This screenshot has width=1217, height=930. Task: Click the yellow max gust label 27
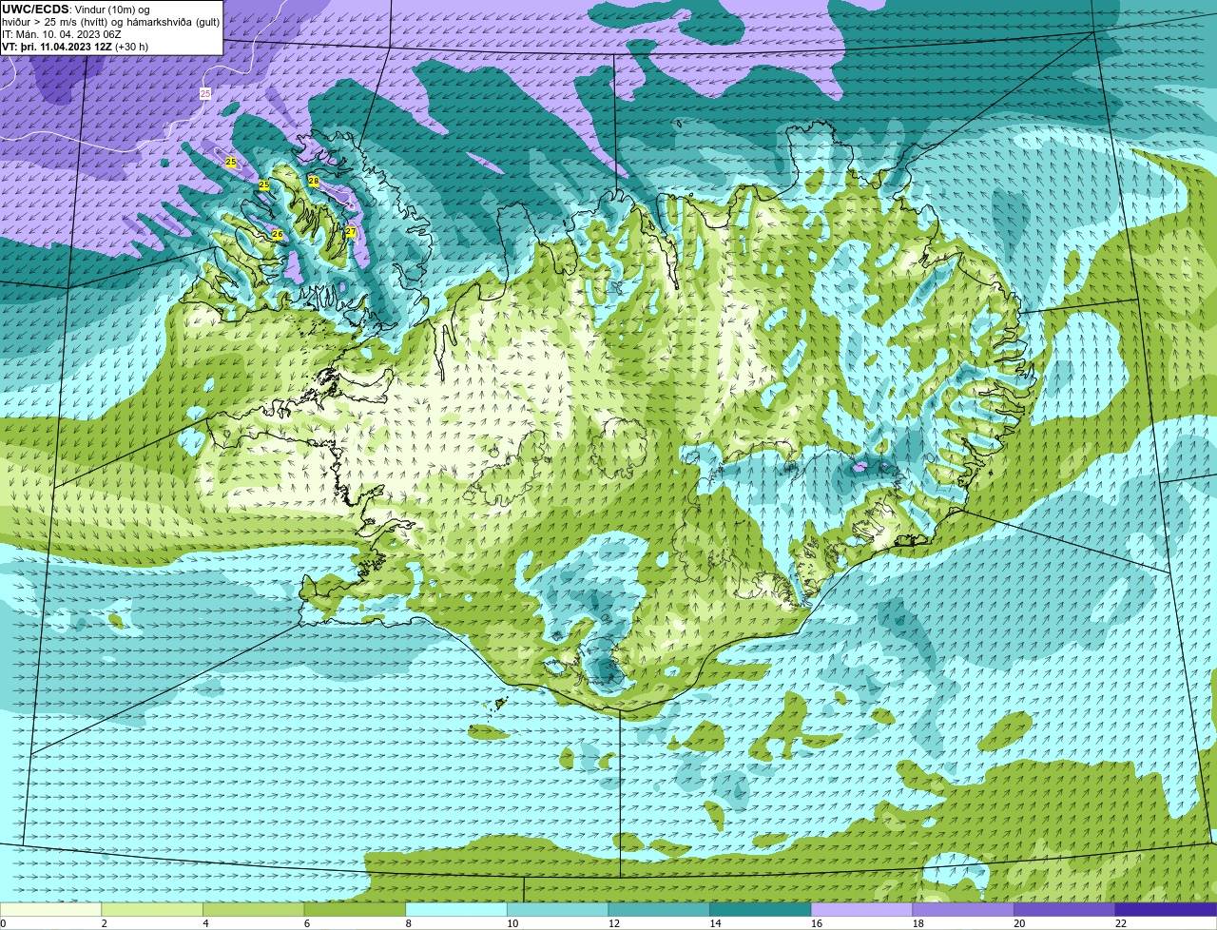point(351,232)
